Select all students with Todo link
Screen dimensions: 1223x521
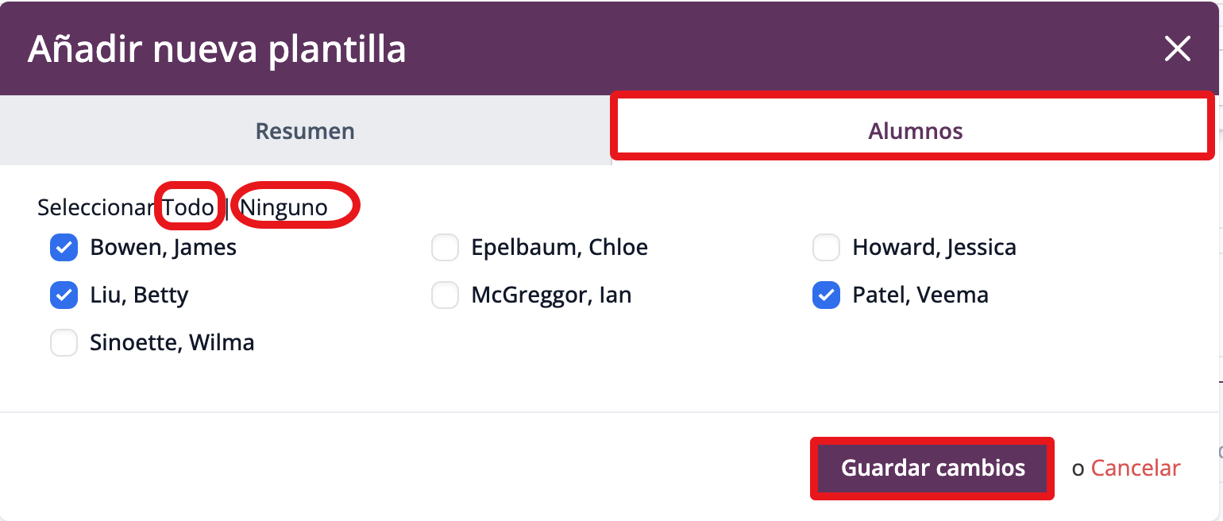188,208
